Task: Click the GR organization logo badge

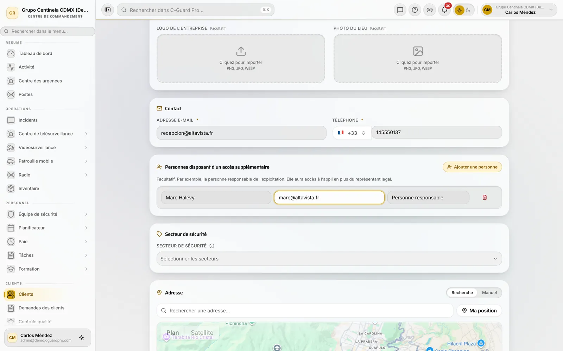Action: pos(12,13)
